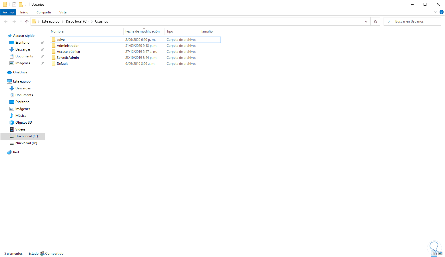Screen dimensions: 445x257
Task: Click the pin icon beside Escritorio
Action: pyautogui.click(x=43, y=43)
